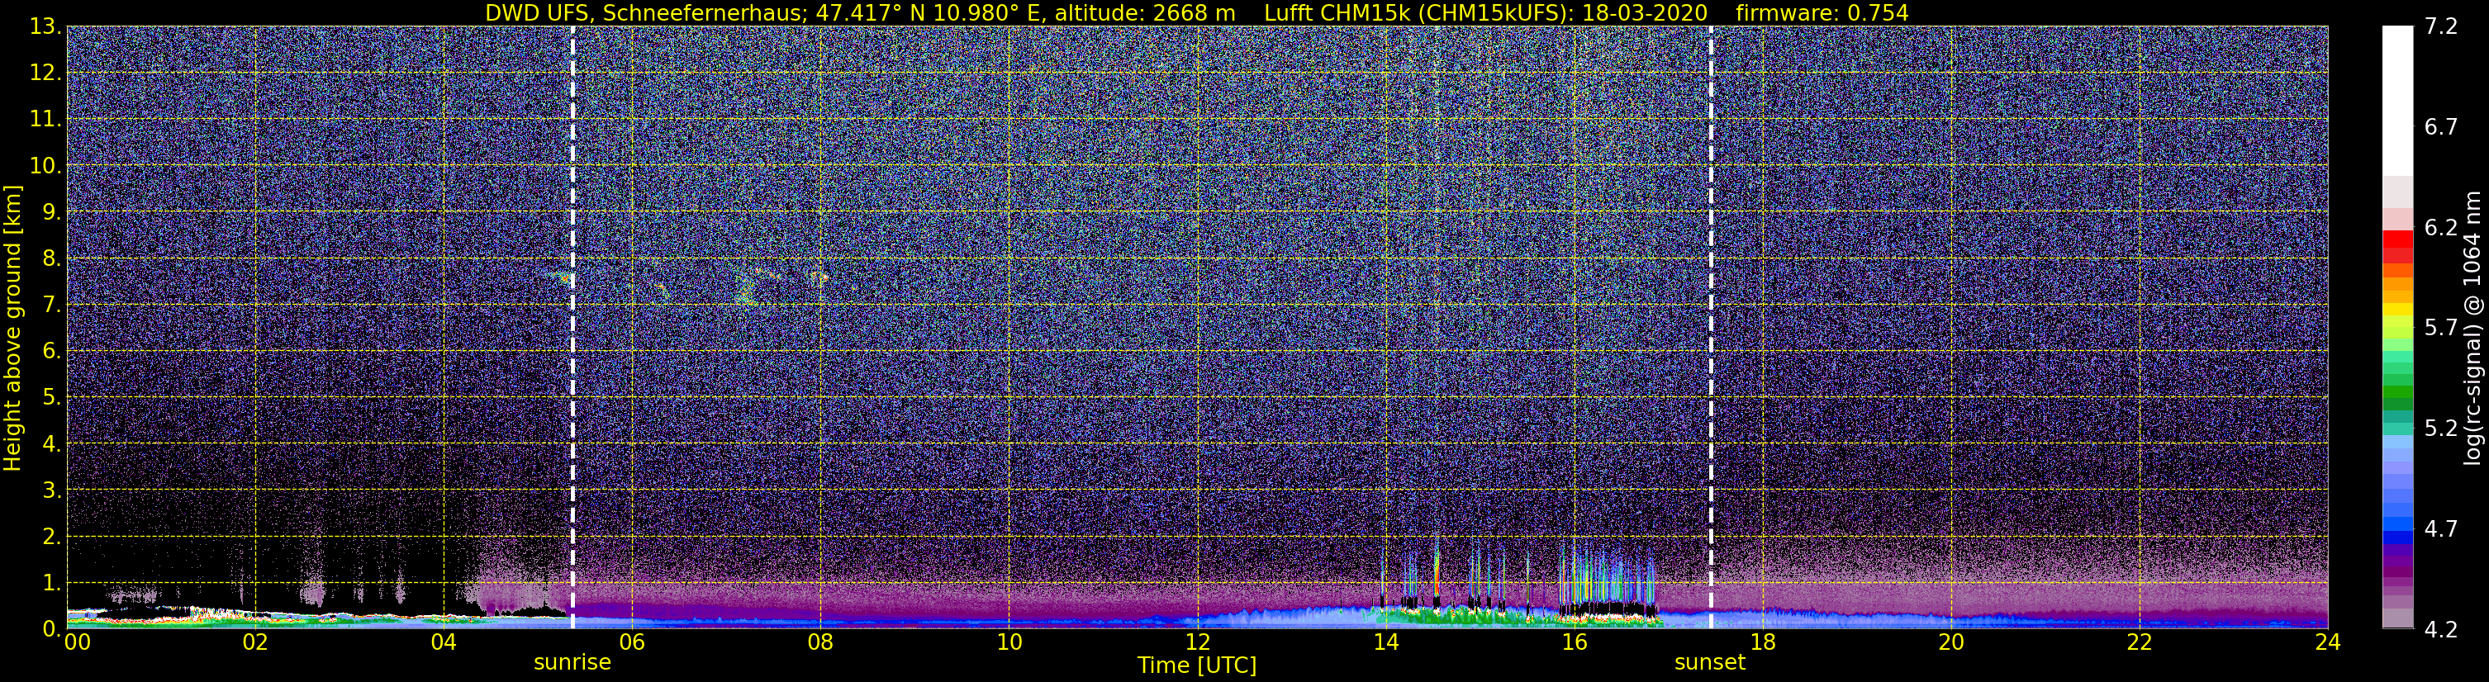This screenshot has height=682, width=2489.
Task: Click the time axis tick '14'
Action: tap(1385, 643)
